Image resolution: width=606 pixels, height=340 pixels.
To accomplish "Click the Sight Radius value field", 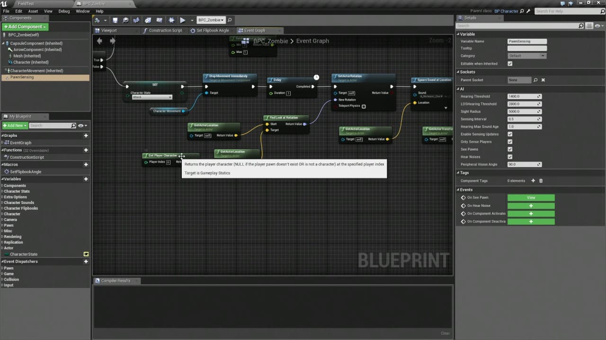I will tap(525, 111).
